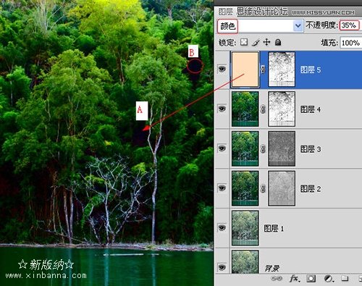
Task: Select the layer named 图层 5
Action: coord(311,70)
